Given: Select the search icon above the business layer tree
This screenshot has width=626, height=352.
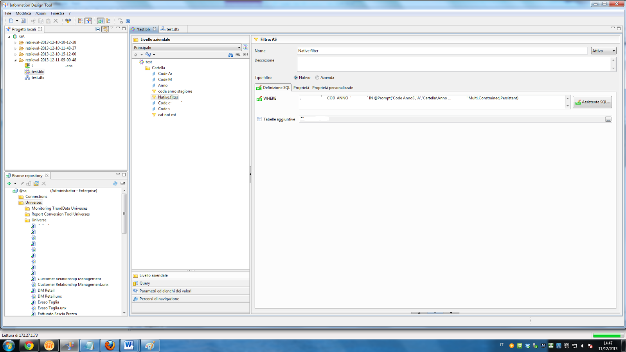Looking at the screenshot, I should coord(232,54).
